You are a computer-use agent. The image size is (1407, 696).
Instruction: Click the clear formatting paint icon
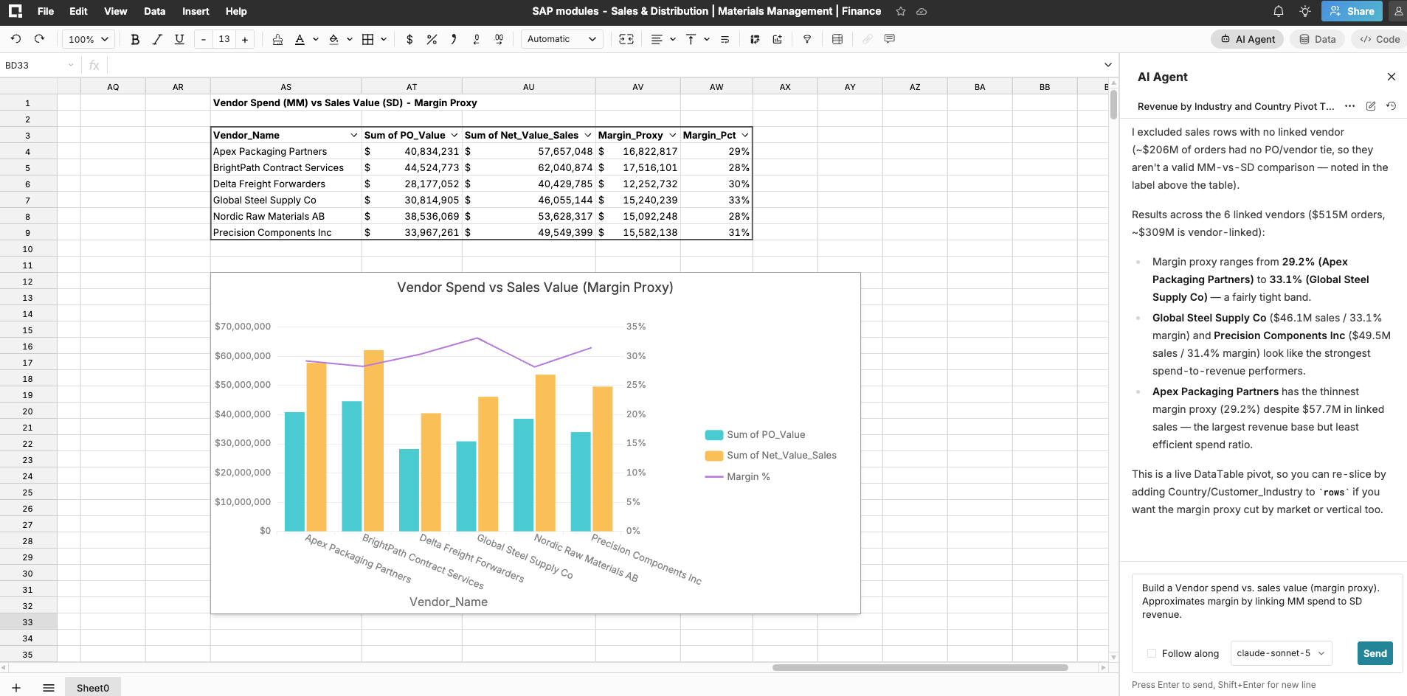point(277,39)
